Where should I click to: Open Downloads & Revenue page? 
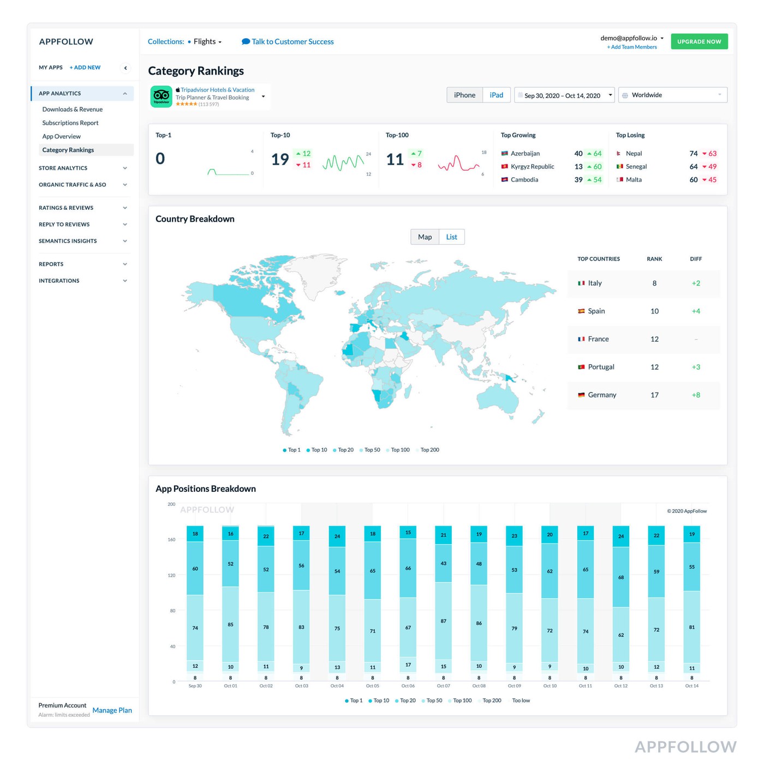72,110
